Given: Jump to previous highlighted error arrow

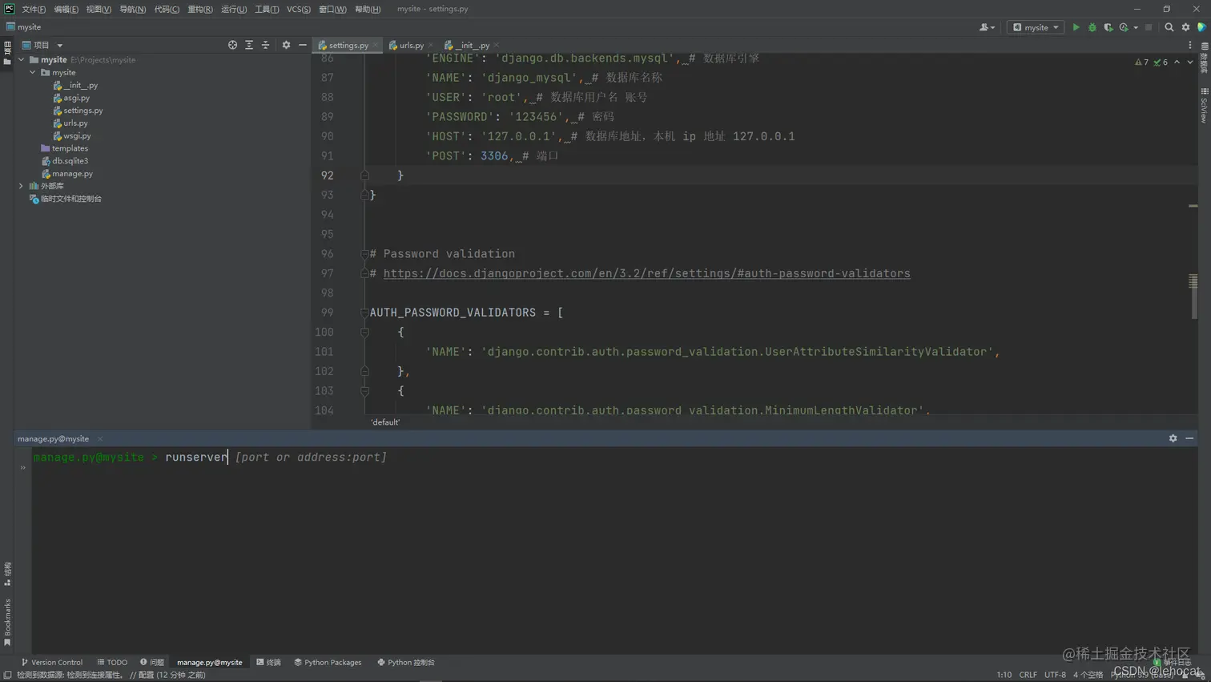Looking at the screenshot, I should tap(1177, 62).
